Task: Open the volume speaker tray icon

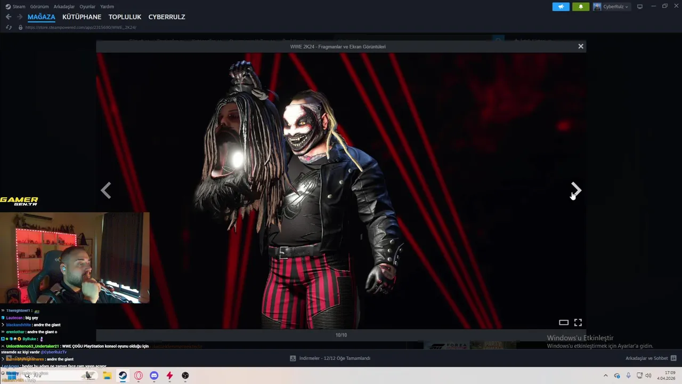Action: [648, 375]
